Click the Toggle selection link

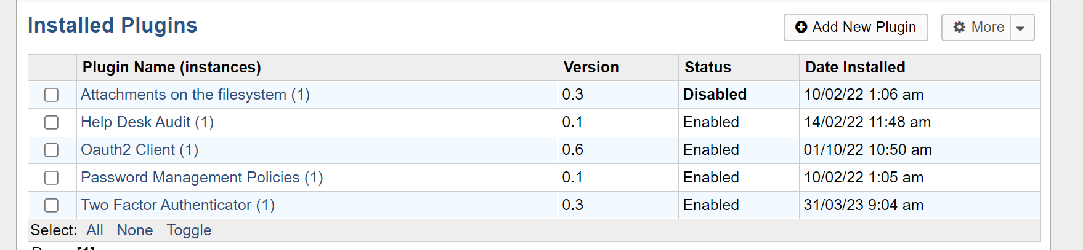[x=189, y=230]
